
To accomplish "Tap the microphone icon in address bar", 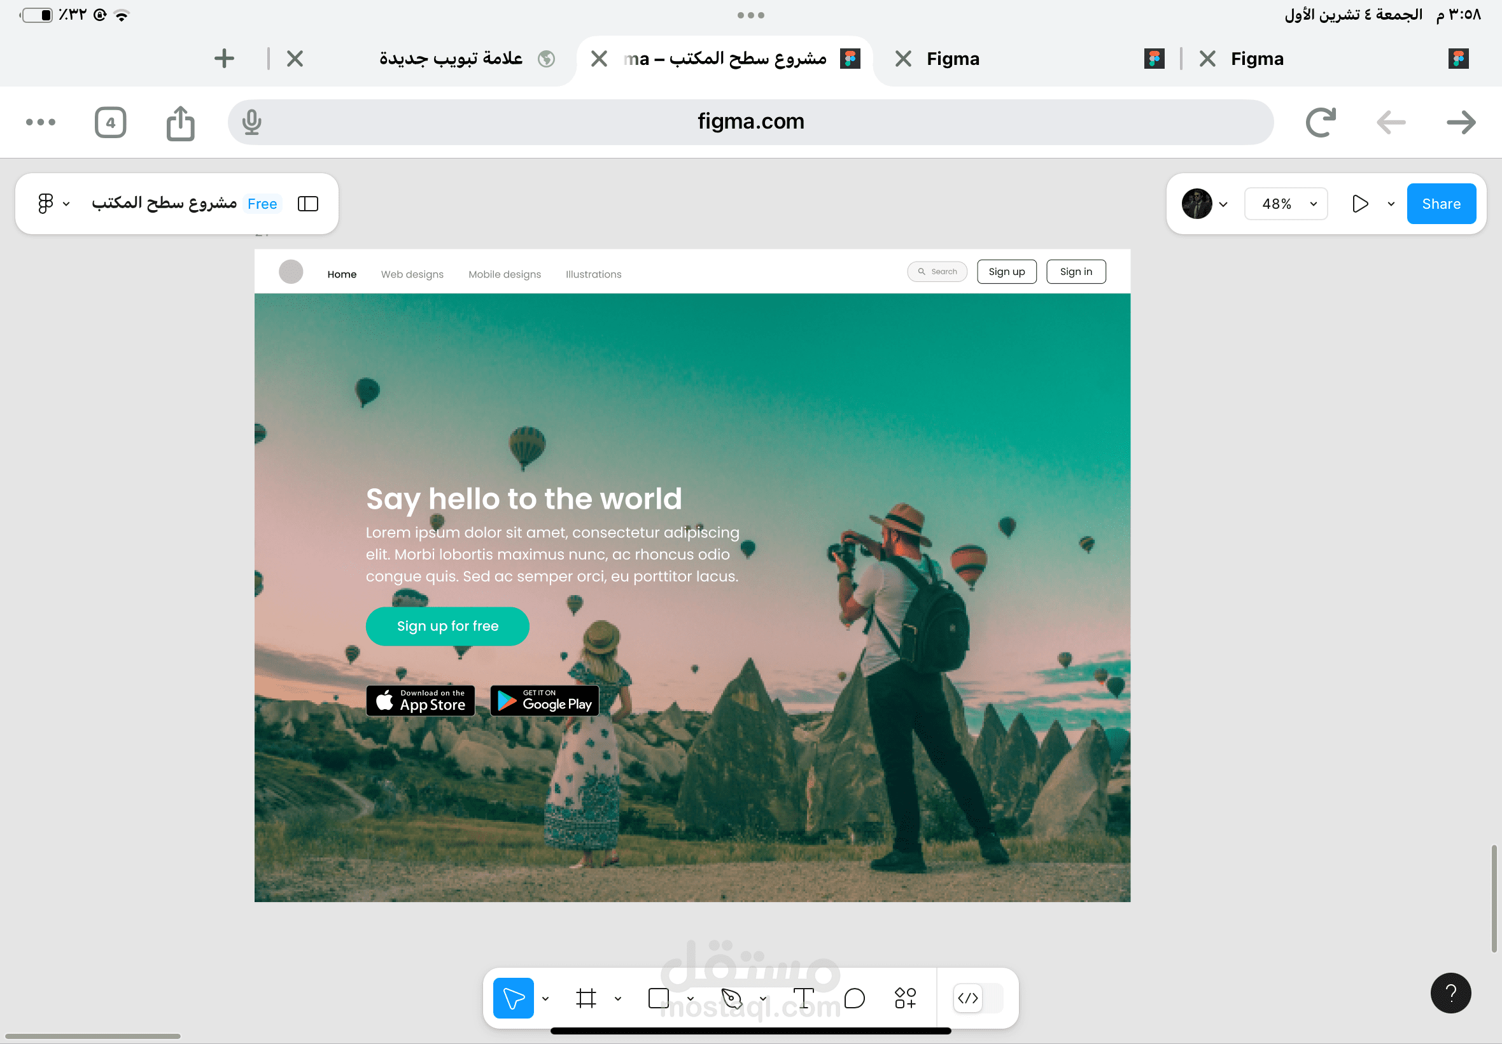I will [252, 122].
